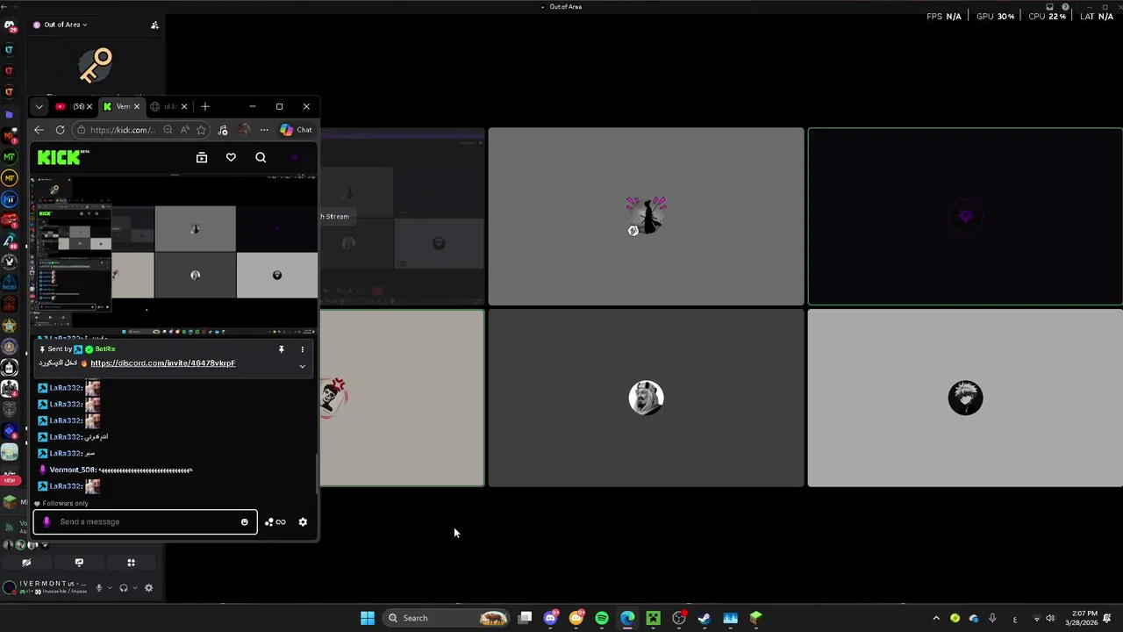Screen dimensions: 1123x632
Task: Open the discord.com invite link
Action: (x=162, y=363)
